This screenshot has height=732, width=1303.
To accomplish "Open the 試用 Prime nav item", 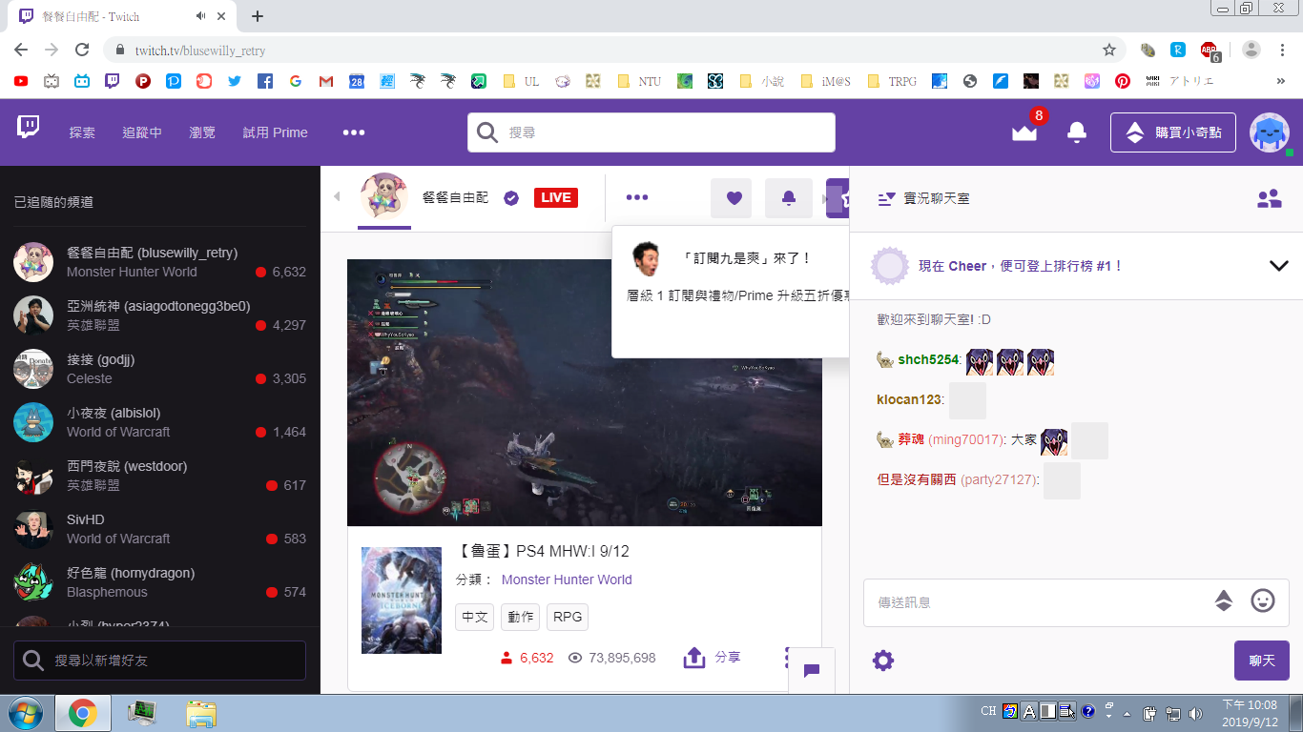I will tap(275, 132).
